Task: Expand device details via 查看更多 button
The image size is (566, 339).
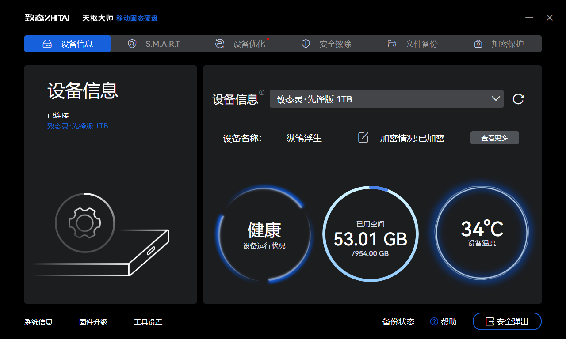Action: (494, 137)
